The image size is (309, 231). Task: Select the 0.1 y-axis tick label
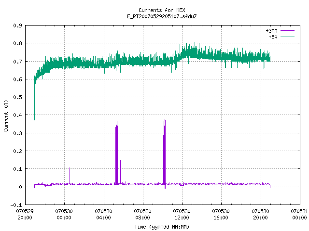[17, 169]
